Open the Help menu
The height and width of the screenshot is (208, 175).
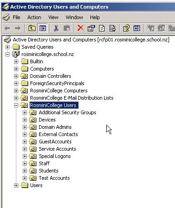(95, 17)
